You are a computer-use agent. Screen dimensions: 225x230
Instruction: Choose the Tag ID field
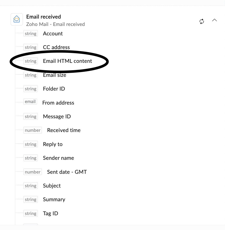tap(51, 213)
